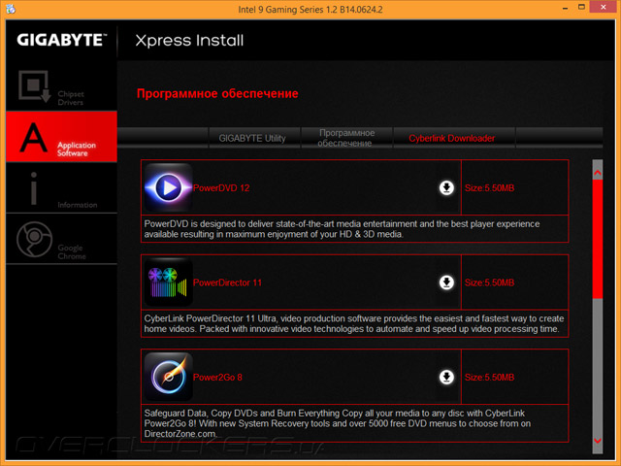
Task: Click Size:5.50MB in the Power2Go 8 row
Action: coord(489,378)
